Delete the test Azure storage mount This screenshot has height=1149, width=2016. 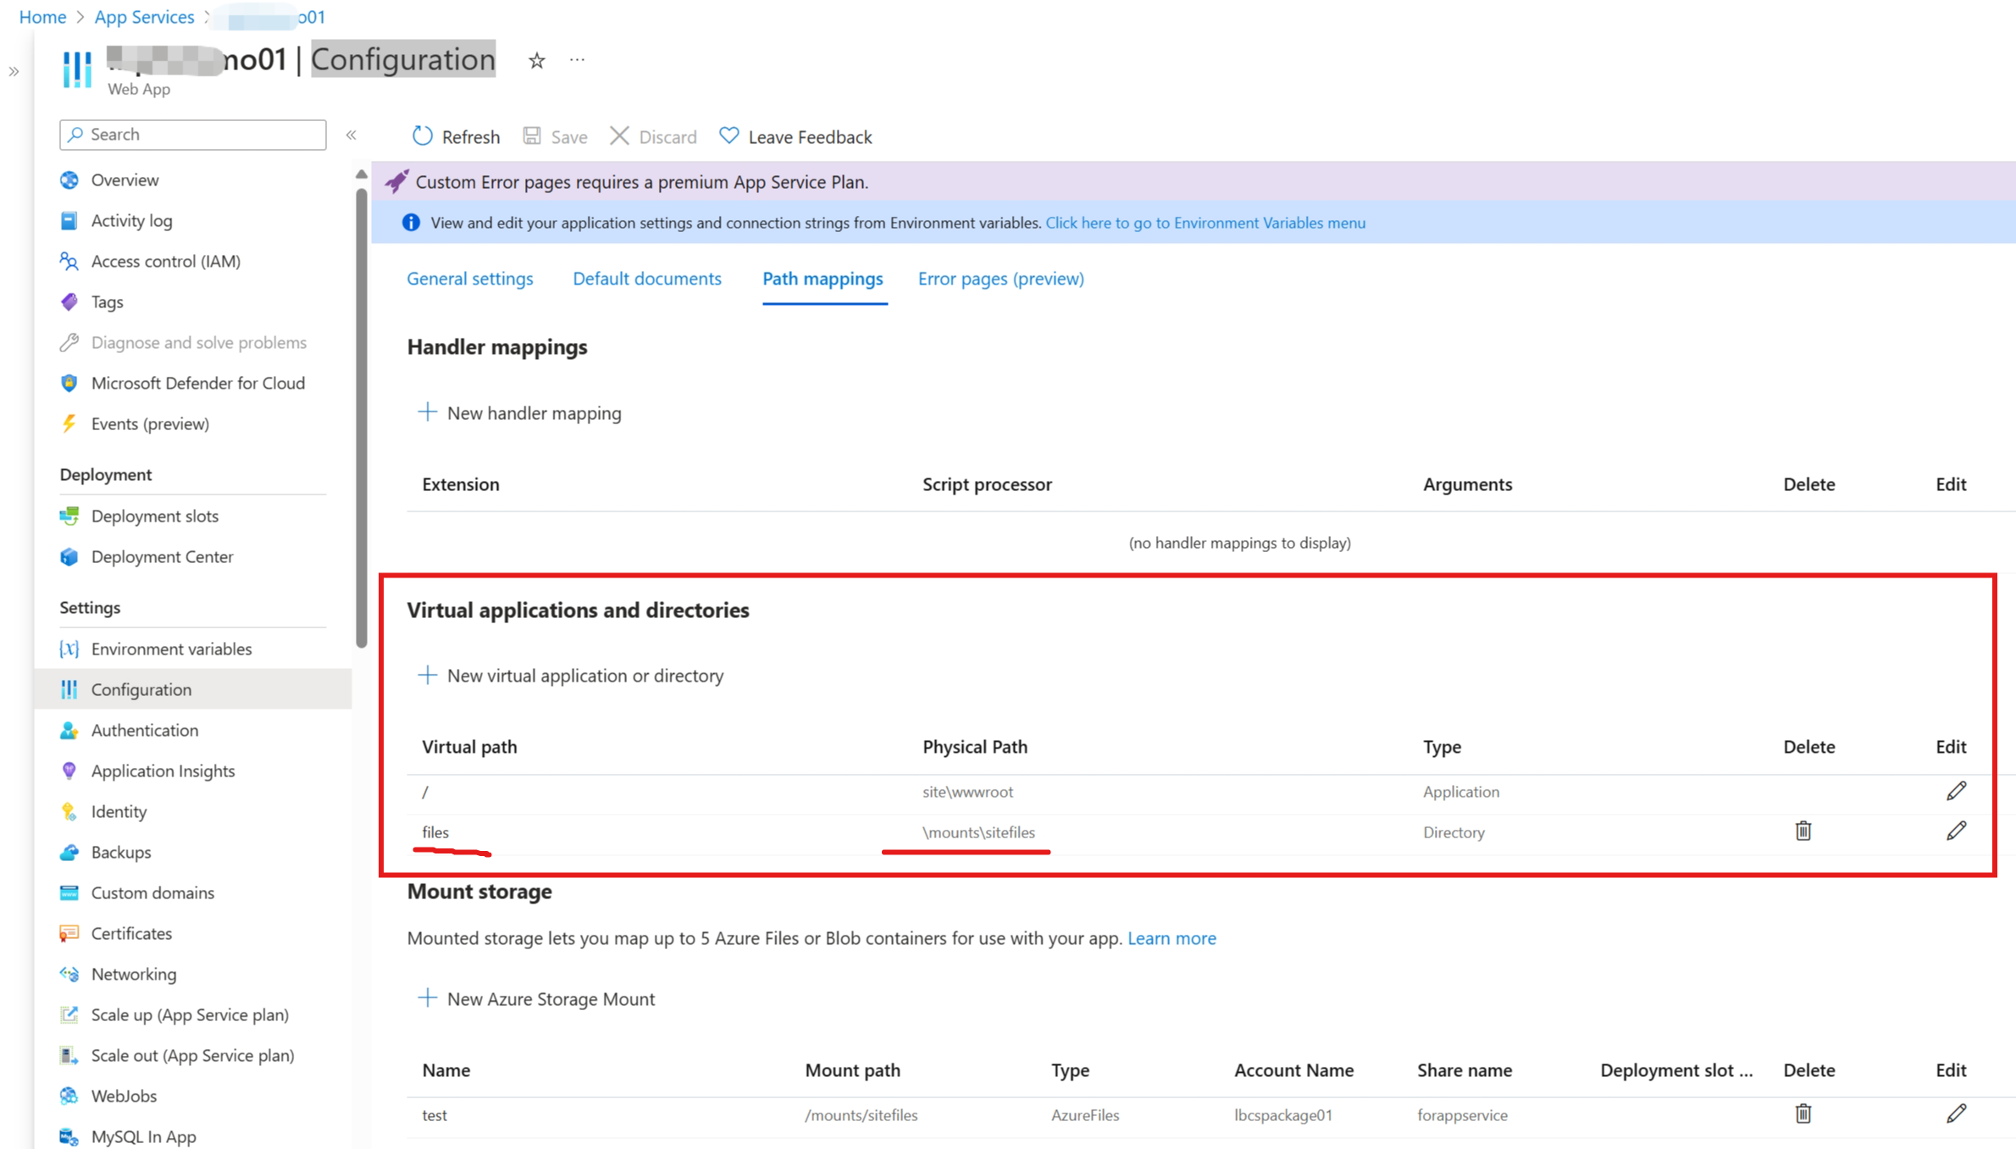[x=1803, y=1114]
